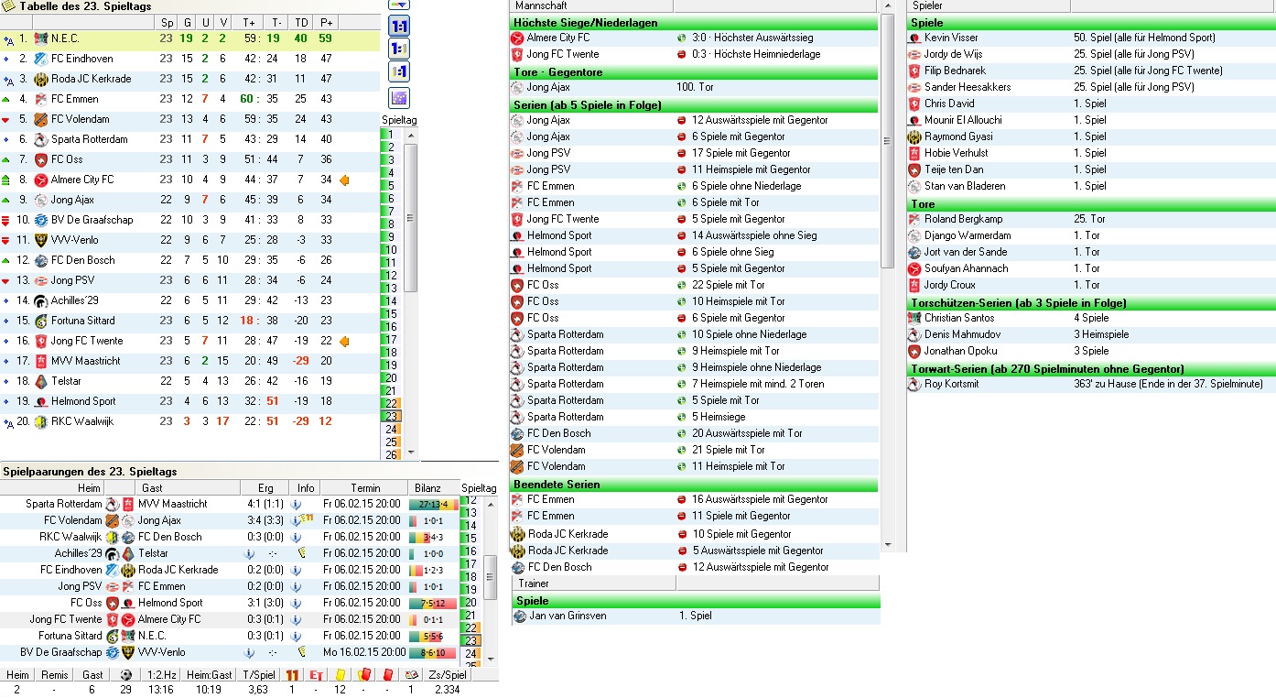1276x698 pixels.
Task: Click the yellow-red card icon in the statistics bar
Action: click(363, 675)
